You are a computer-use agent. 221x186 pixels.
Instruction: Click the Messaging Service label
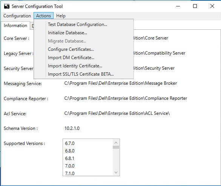[23, 84]
